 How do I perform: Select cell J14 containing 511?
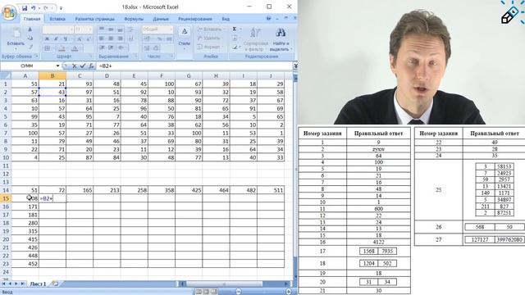click(x=271, y=190)
